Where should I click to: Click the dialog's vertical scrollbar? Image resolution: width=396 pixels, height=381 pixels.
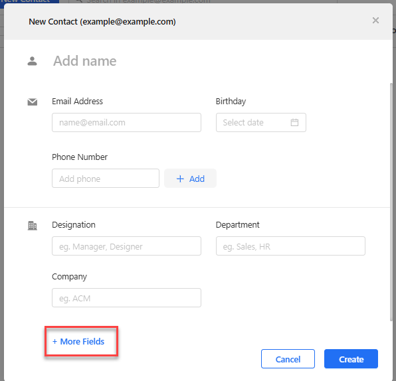[391, 202]
